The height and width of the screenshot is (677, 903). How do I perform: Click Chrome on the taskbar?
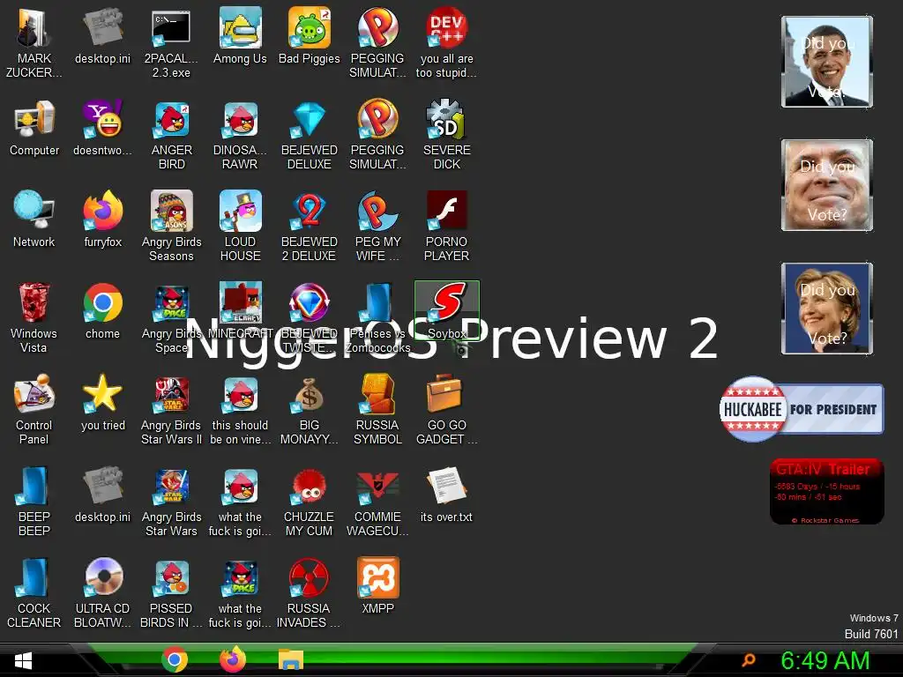pyautogui.click(x=175, y=659)
